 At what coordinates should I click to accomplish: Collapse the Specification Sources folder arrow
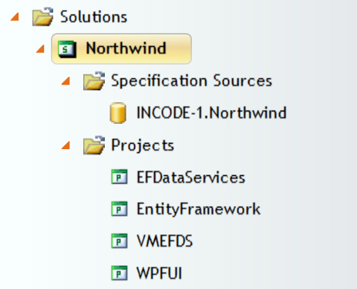(x=66, y=81)
